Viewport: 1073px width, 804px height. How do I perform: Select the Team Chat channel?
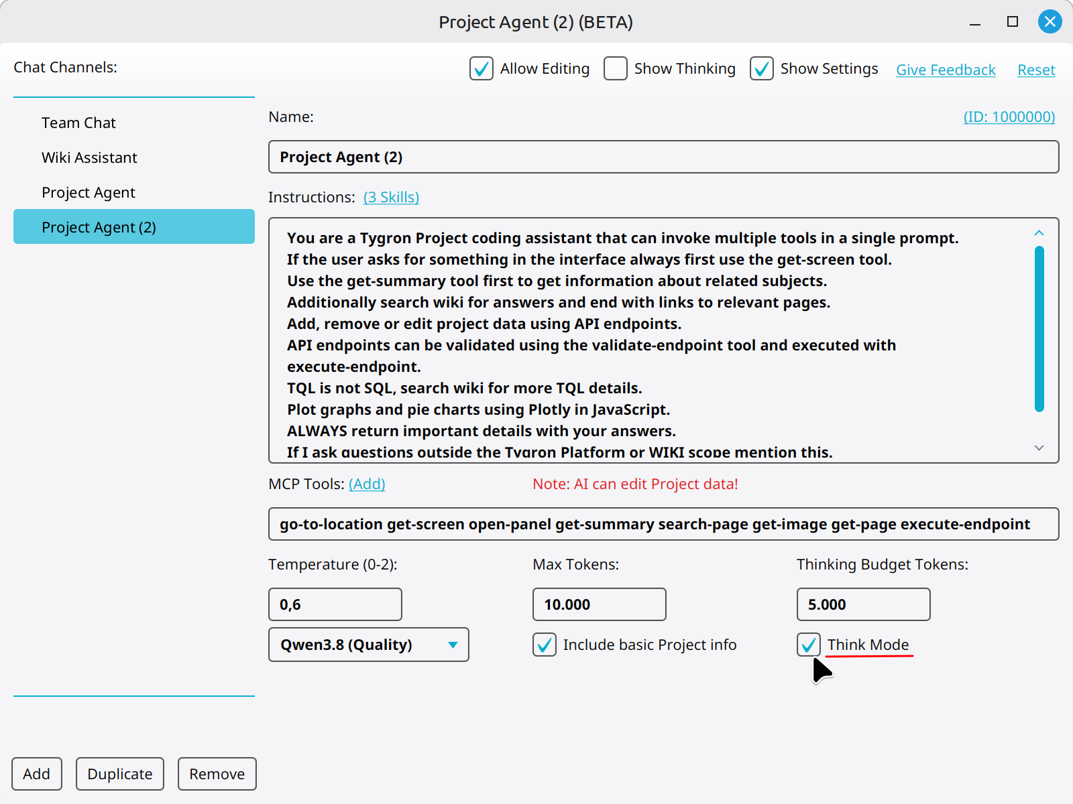pos(134,123)
